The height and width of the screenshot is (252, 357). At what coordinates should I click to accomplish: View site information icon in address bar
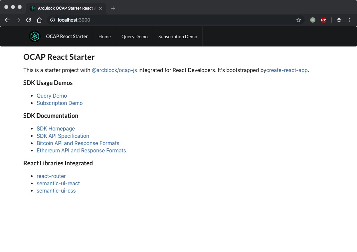pyautogui.click(x=53, y=20)
